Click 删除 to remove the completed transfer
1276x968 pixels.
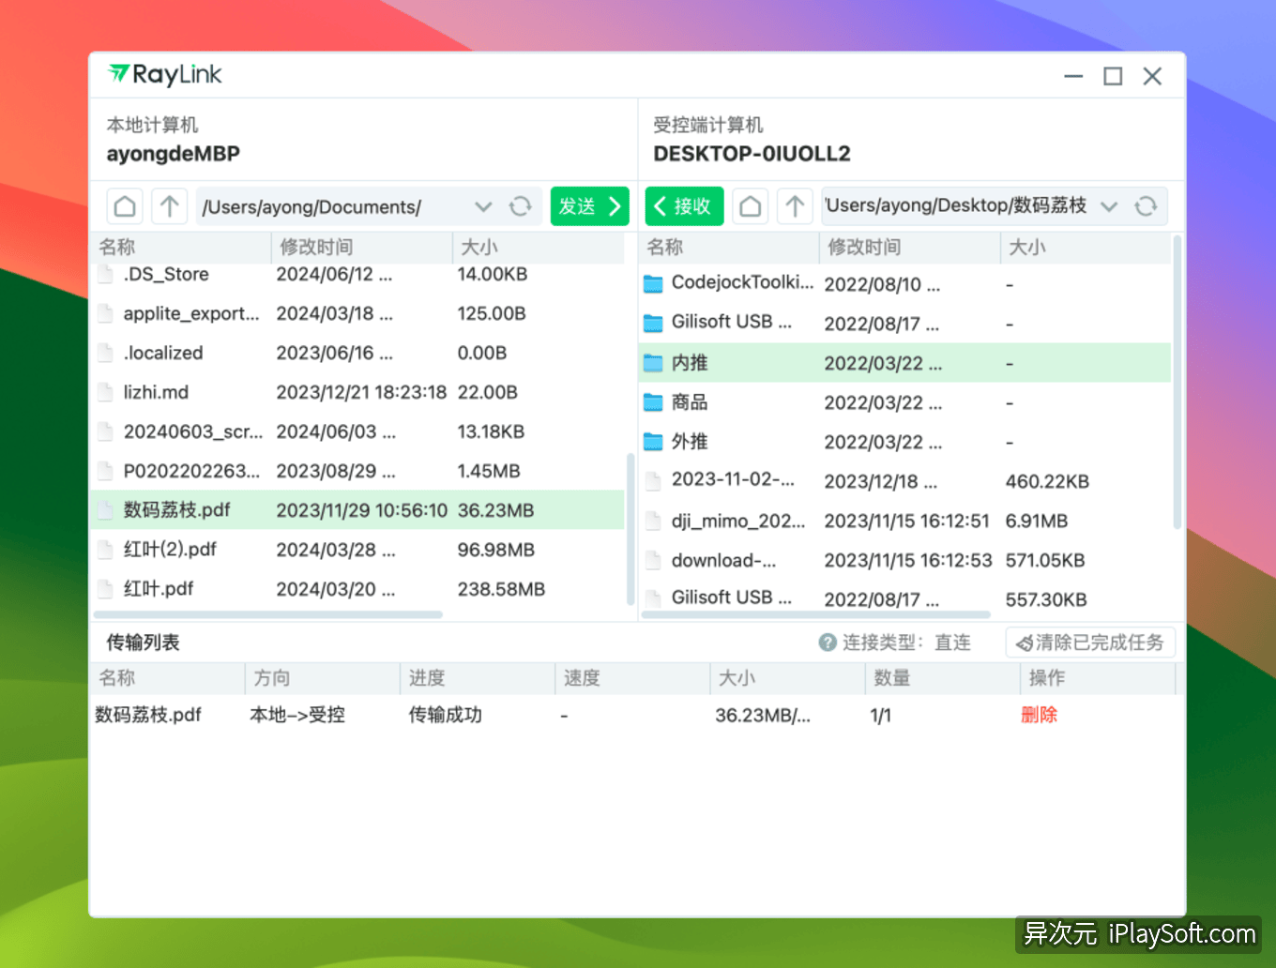pyautogui.click(x=1040, y=714)
